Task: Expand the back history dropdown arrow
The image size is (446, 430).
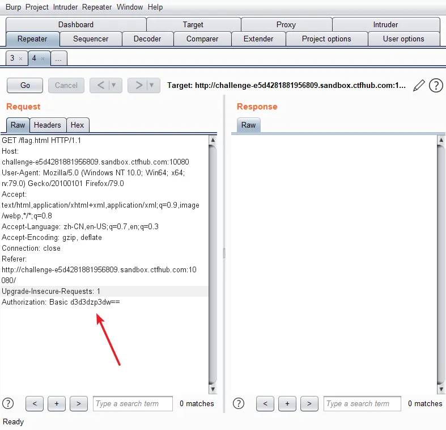Action: click(114, 85)
